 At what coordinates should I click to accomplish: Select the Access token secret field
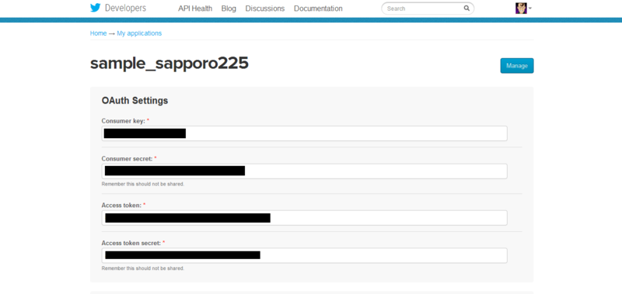(x=304, y=255)
